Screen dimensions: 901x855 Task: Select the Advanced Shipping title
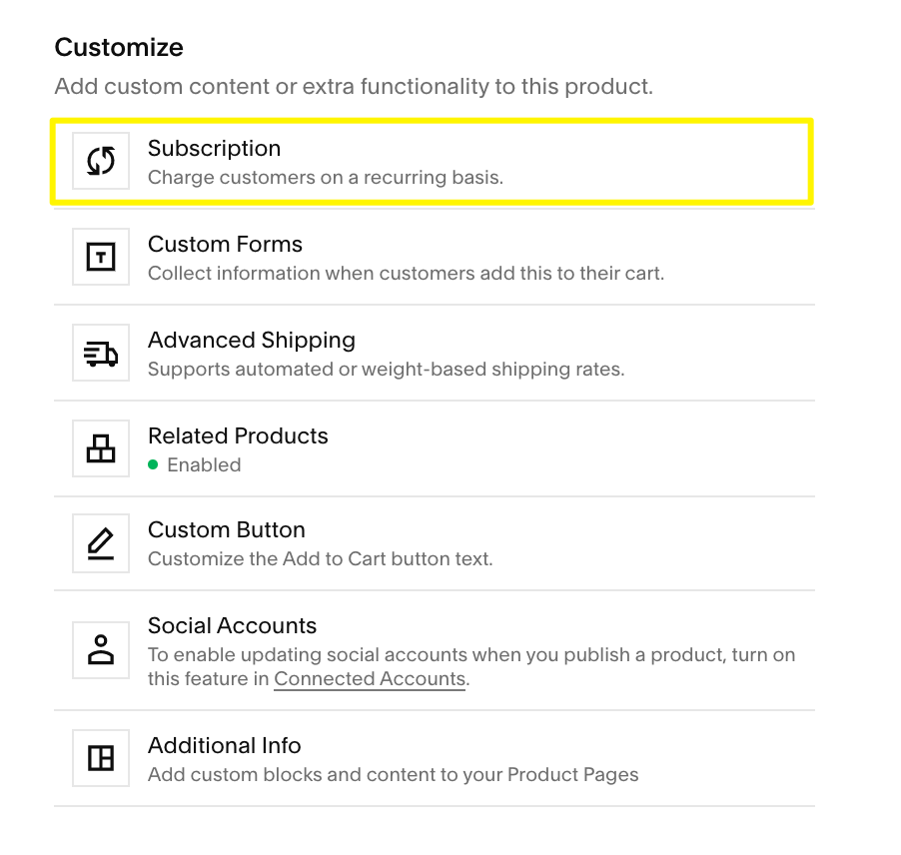click(x=251, y=341)
